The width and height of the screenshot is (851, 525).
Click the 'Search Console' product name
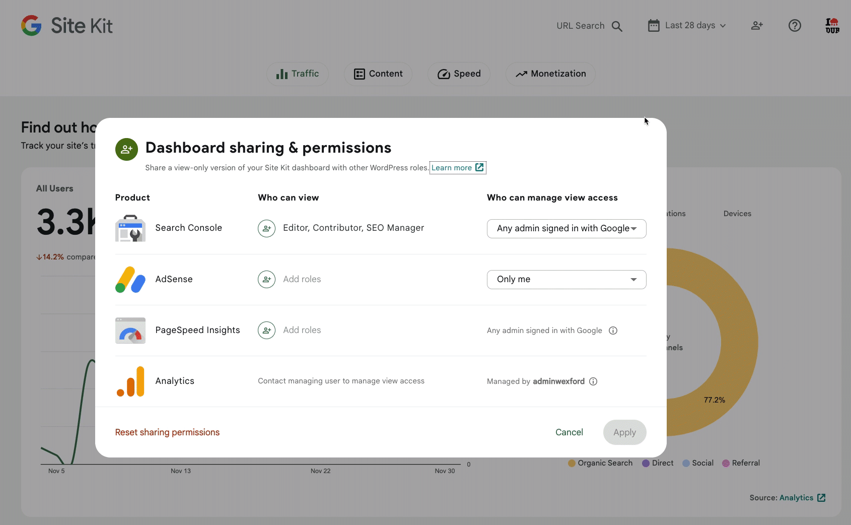(188, 228)
